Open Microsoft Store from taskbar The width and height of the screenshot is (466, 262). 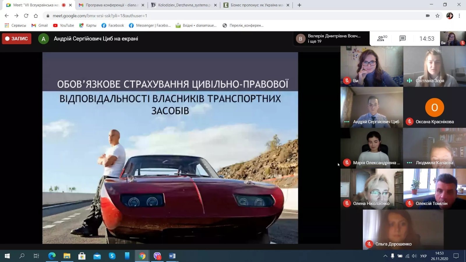82,256
